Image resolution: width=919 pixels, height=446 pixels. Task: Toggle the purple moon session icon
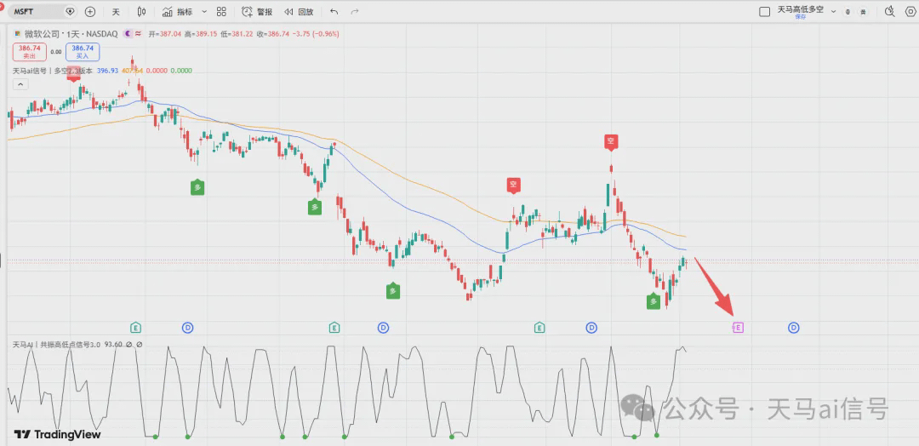pyautogui.click(x=127, y=34)
